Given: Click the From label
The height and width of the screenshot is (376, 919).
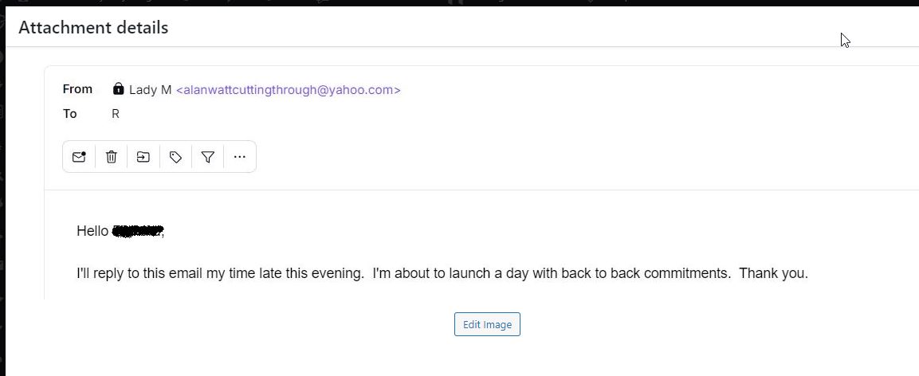Looking at the screenshot, I should tap(77, 89).
